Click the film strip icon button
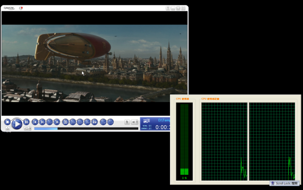 pyautogui.click(x=65, y=122)
